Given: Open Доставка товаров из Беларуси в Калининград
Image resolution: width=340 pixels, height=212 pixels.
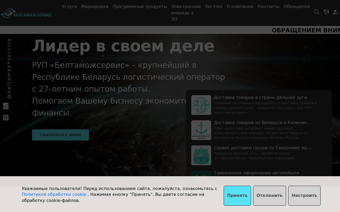Looking at the screenshot, I should 262,123.
